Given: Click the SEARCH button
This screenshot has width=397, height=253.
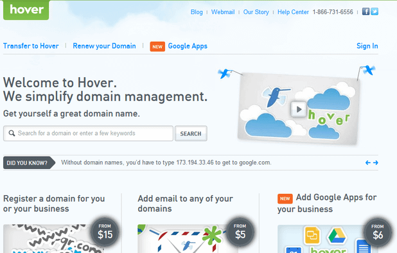Looking at the screenshot, I should pos(191,134).
